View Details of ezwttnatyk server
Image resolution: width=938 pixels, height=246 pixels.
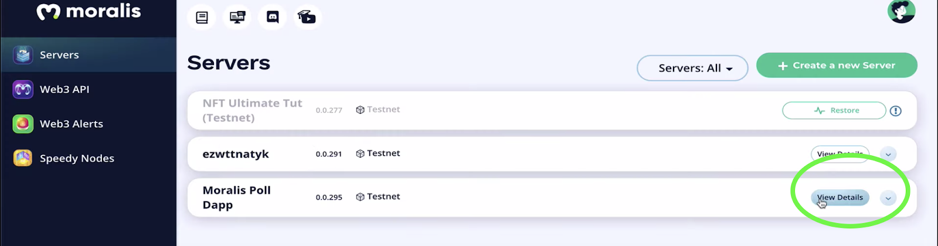[x=840, y=153]
